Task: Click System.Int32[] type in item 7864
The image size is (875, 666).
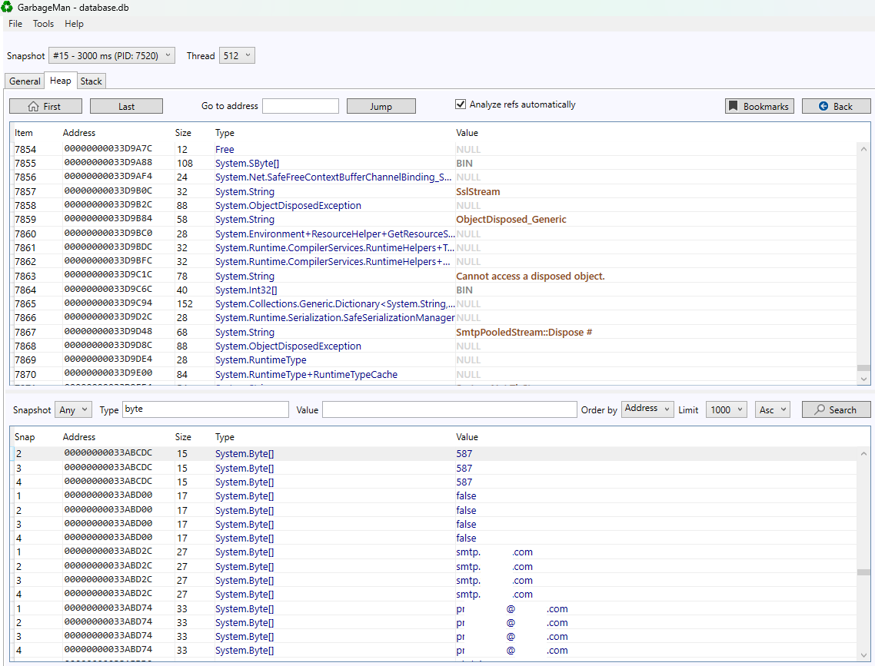Action: pos(246,290)
